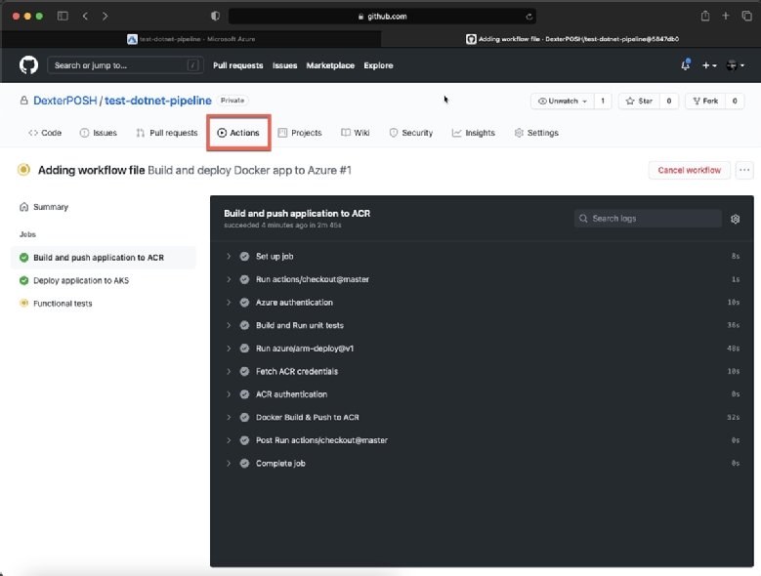Select Build and push application to ACR job
The width and height of the screenshot is (761, 576).
click(x=104, y=258)
